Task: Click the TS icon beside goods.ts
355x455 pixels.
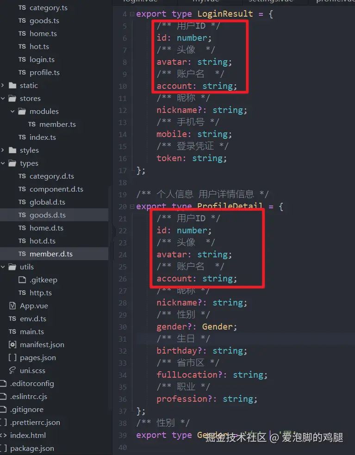Action: (x=22, y=21)
